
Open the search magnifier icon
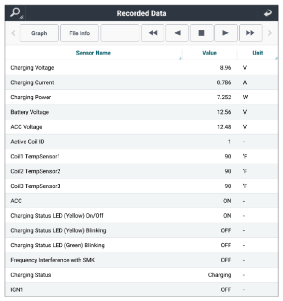(x=16, y=13)
